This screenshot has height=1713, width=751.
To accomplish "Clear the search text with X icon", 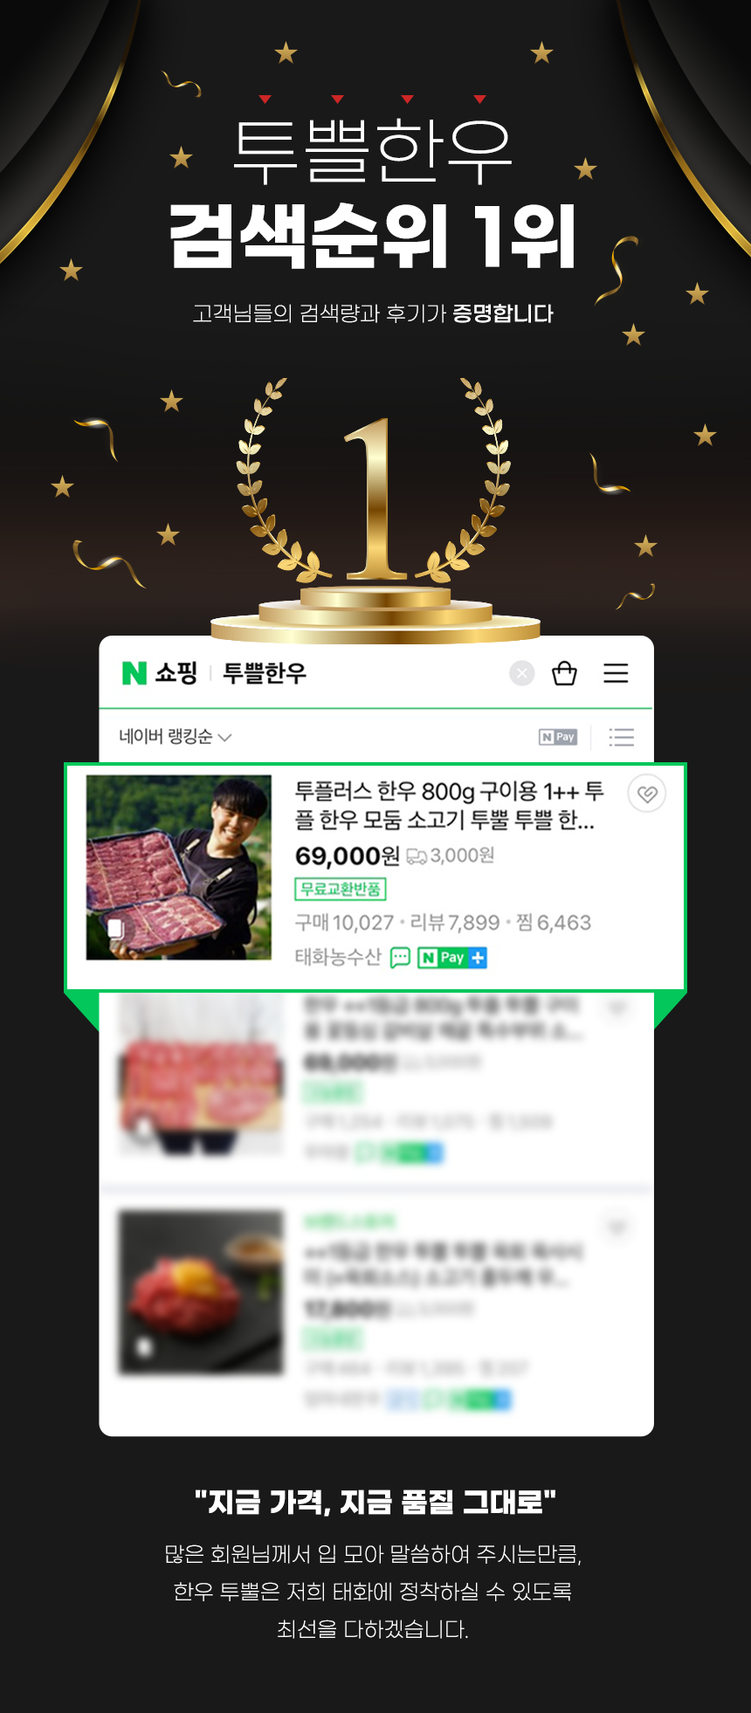I will [522, 673].
